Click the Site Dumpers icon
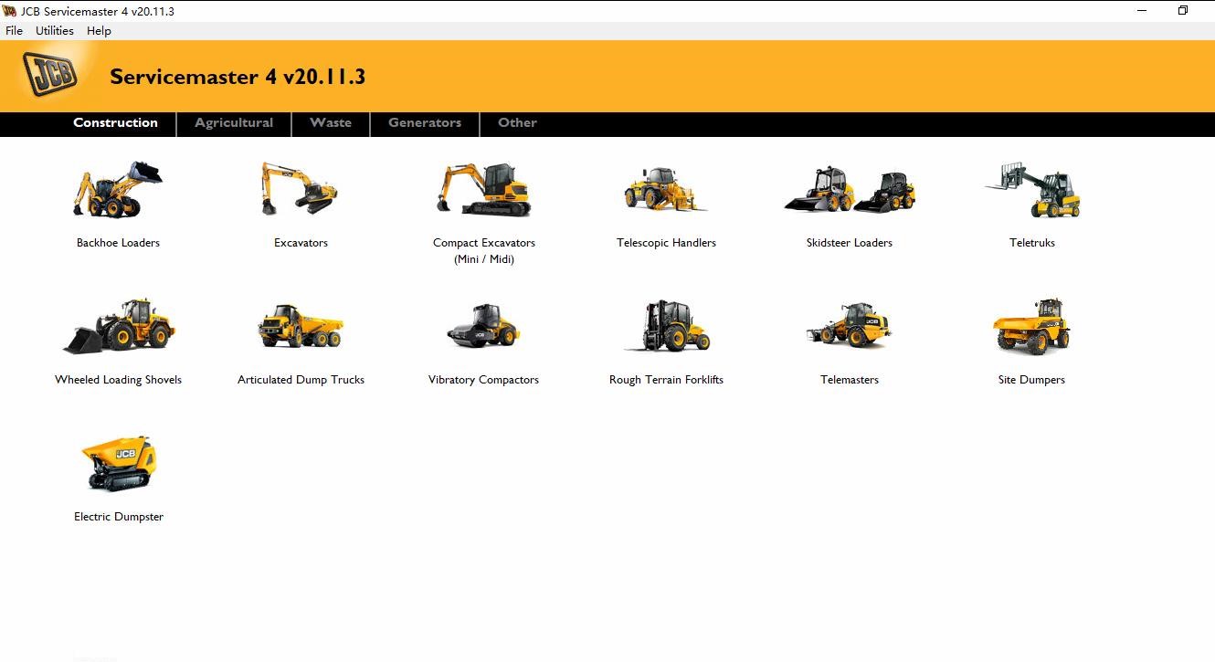The height and width of the screenshot is (662, 1215). coord(1031,326)
